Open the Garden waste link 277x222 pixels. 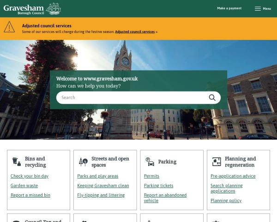tap(24, 185)
